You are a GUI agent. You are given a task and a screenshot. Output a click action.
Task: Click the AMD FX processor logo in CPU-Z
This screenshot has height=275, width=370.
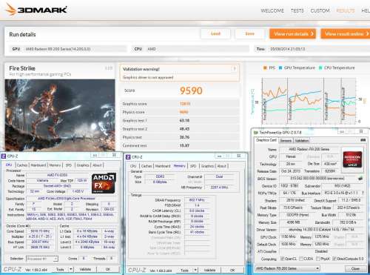pos(104,183)
